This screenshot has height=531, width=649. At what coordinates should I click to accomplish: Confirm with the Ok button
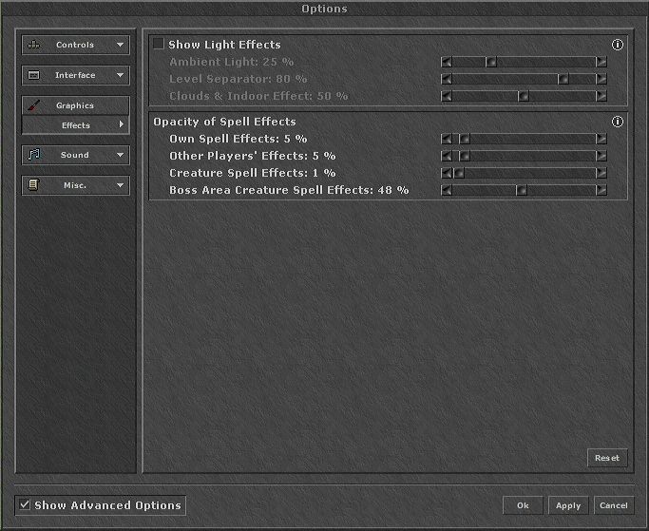(523, 505)
